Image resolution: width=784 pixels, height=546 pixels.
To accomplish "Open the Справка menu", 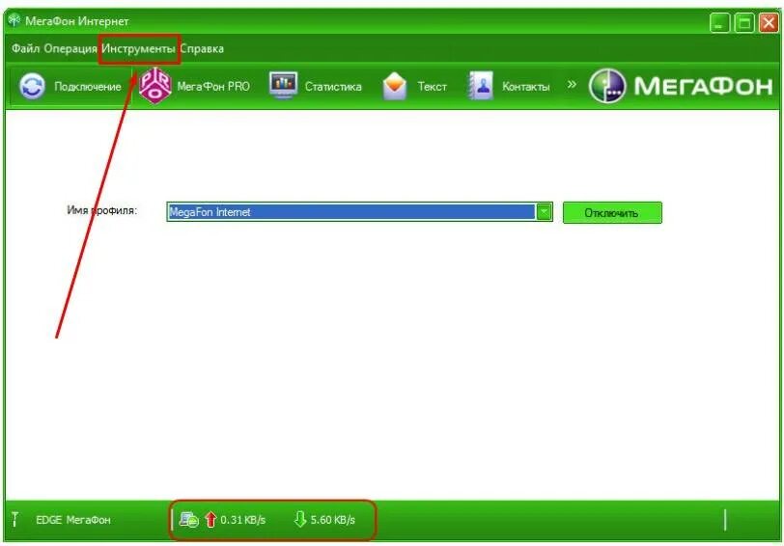I will click(x=202, y=48).
